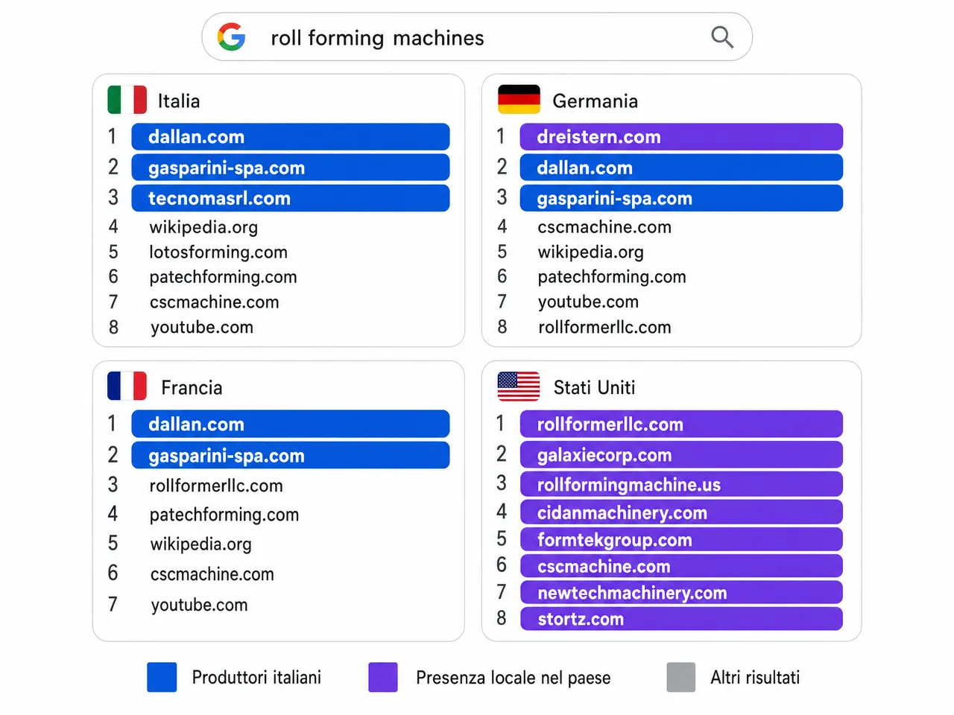The image size is (954, 715).
Task: Select cscmachine.com in the Stati Uniti list
Action: (x=681, y=566)
